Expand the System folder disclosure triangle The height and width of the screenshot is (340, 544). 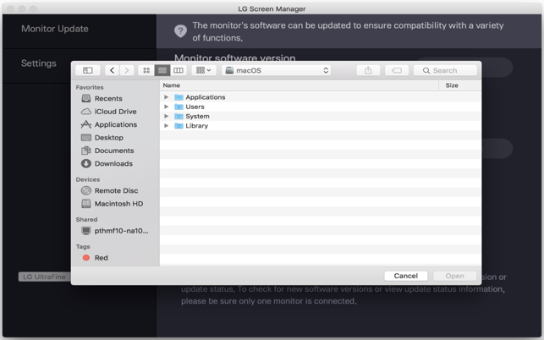166,116
